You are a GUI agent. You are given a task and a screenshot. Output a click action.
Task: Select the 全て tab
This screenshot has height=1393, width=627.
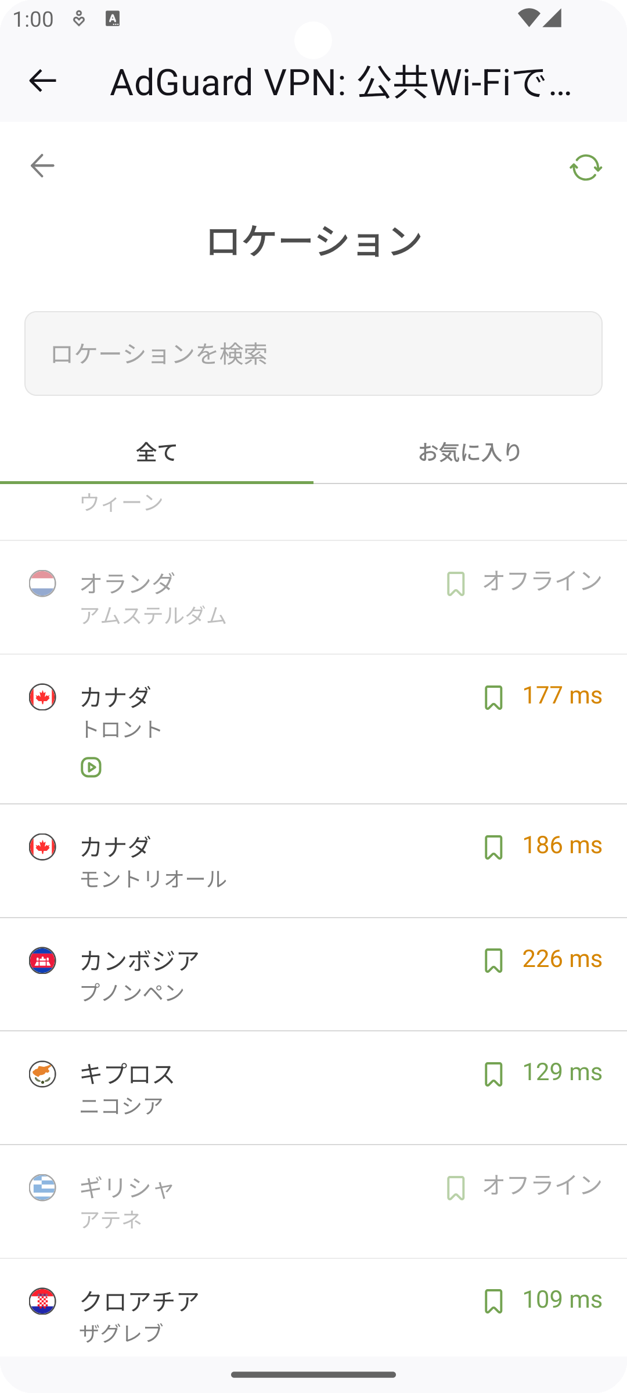[156, 453]
